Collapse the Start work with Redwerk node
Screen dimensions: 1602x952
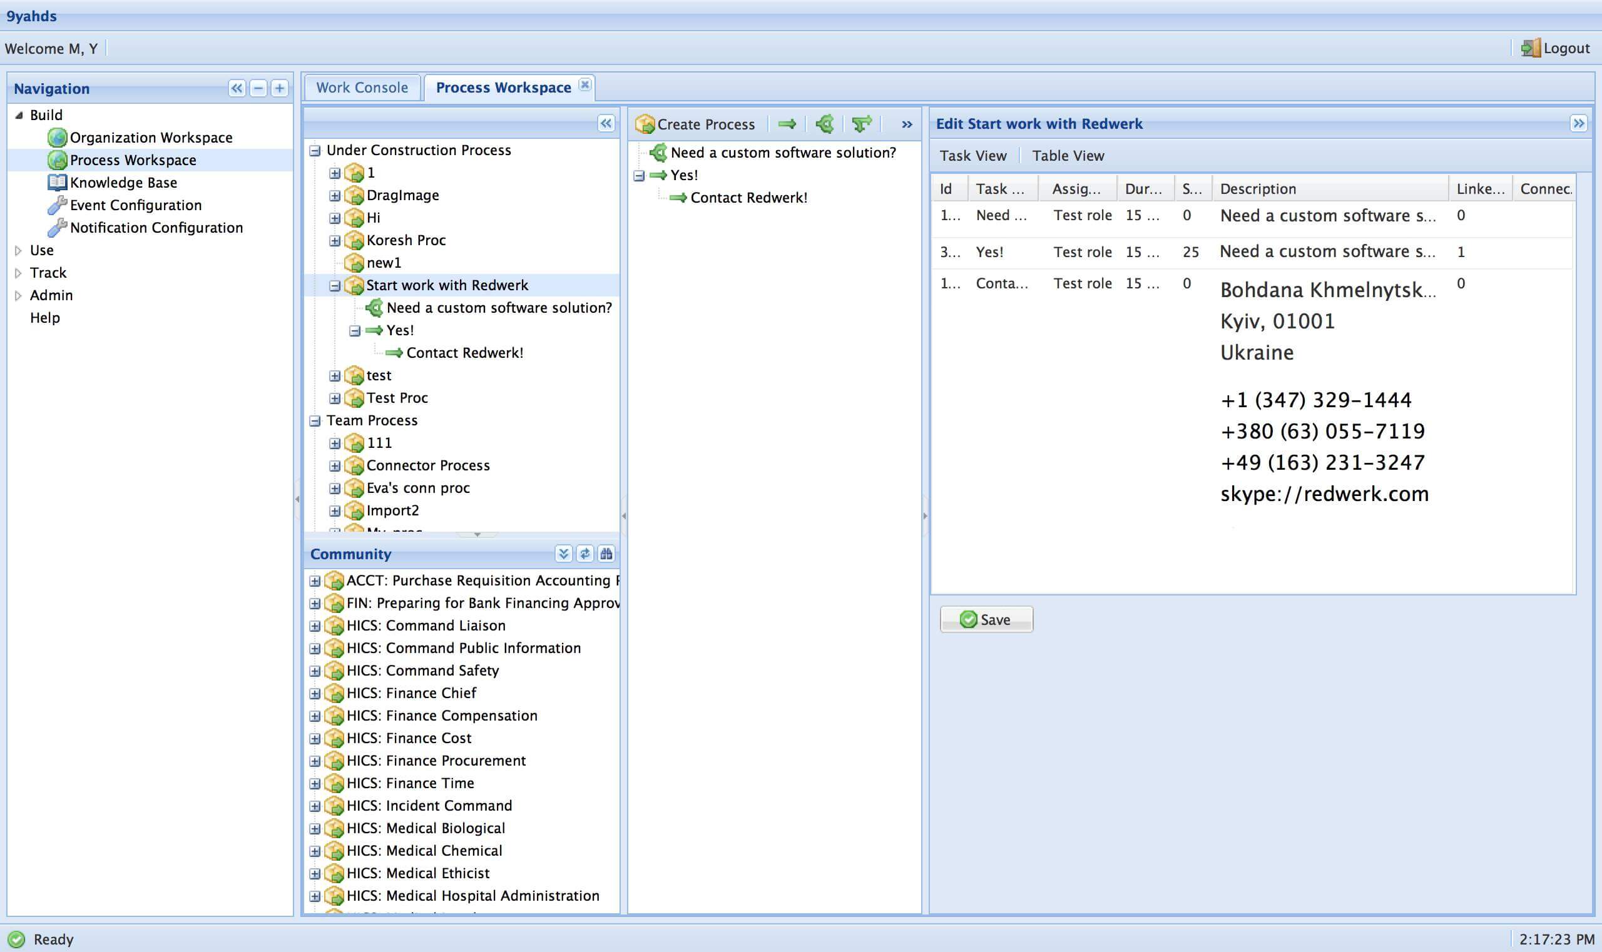(334, 285)
